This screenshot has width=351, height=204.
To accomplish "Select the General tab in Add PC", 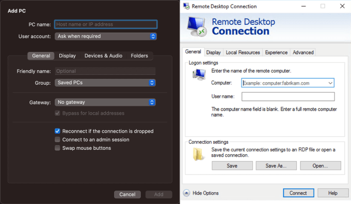I will tap(41, 56).
